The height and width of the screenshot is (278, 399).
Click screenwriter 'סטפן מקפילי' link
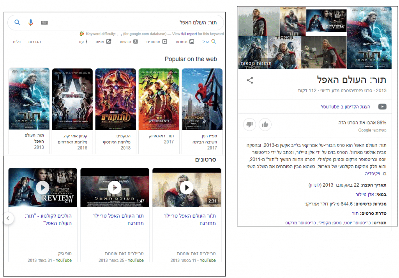coord(330,223)
